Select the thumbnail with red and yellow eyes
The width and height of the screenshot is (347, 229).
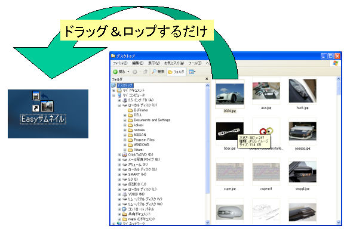coord(266,131)
